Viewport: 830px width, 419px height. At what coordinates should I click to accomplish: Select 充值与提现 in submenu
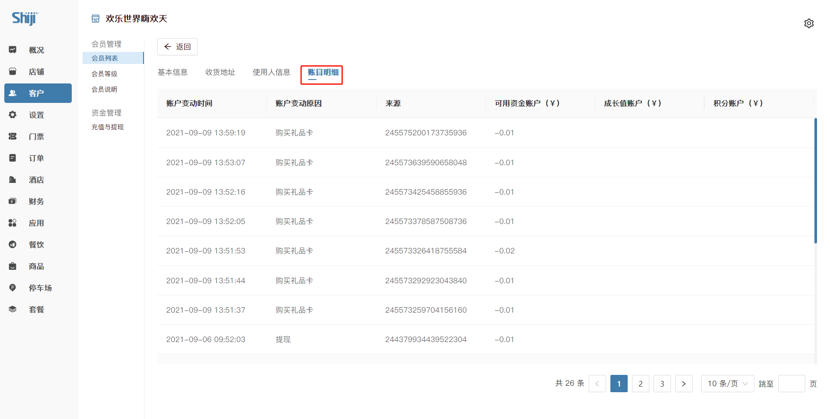coord(107,127)
